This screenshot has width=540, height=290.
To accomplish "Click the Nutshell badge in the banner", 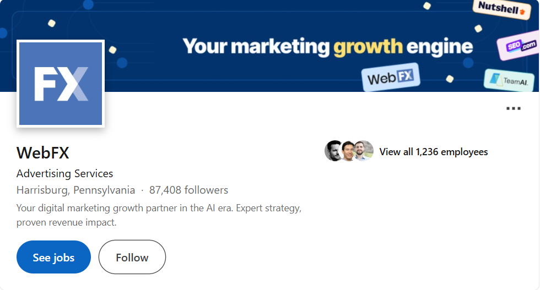I will [501, 9].
